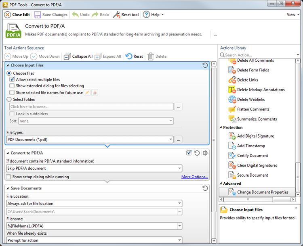Collapse the Convert to PDF/A section
The height and width of the screenshot is (246, 303).
[8, 153]
